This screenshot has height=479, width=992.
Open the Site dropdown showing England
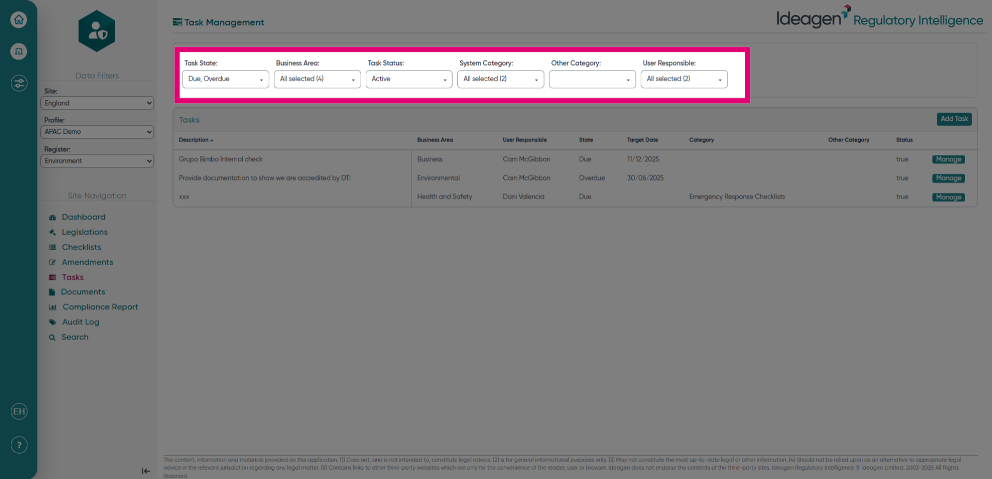(x=97, y=103)
